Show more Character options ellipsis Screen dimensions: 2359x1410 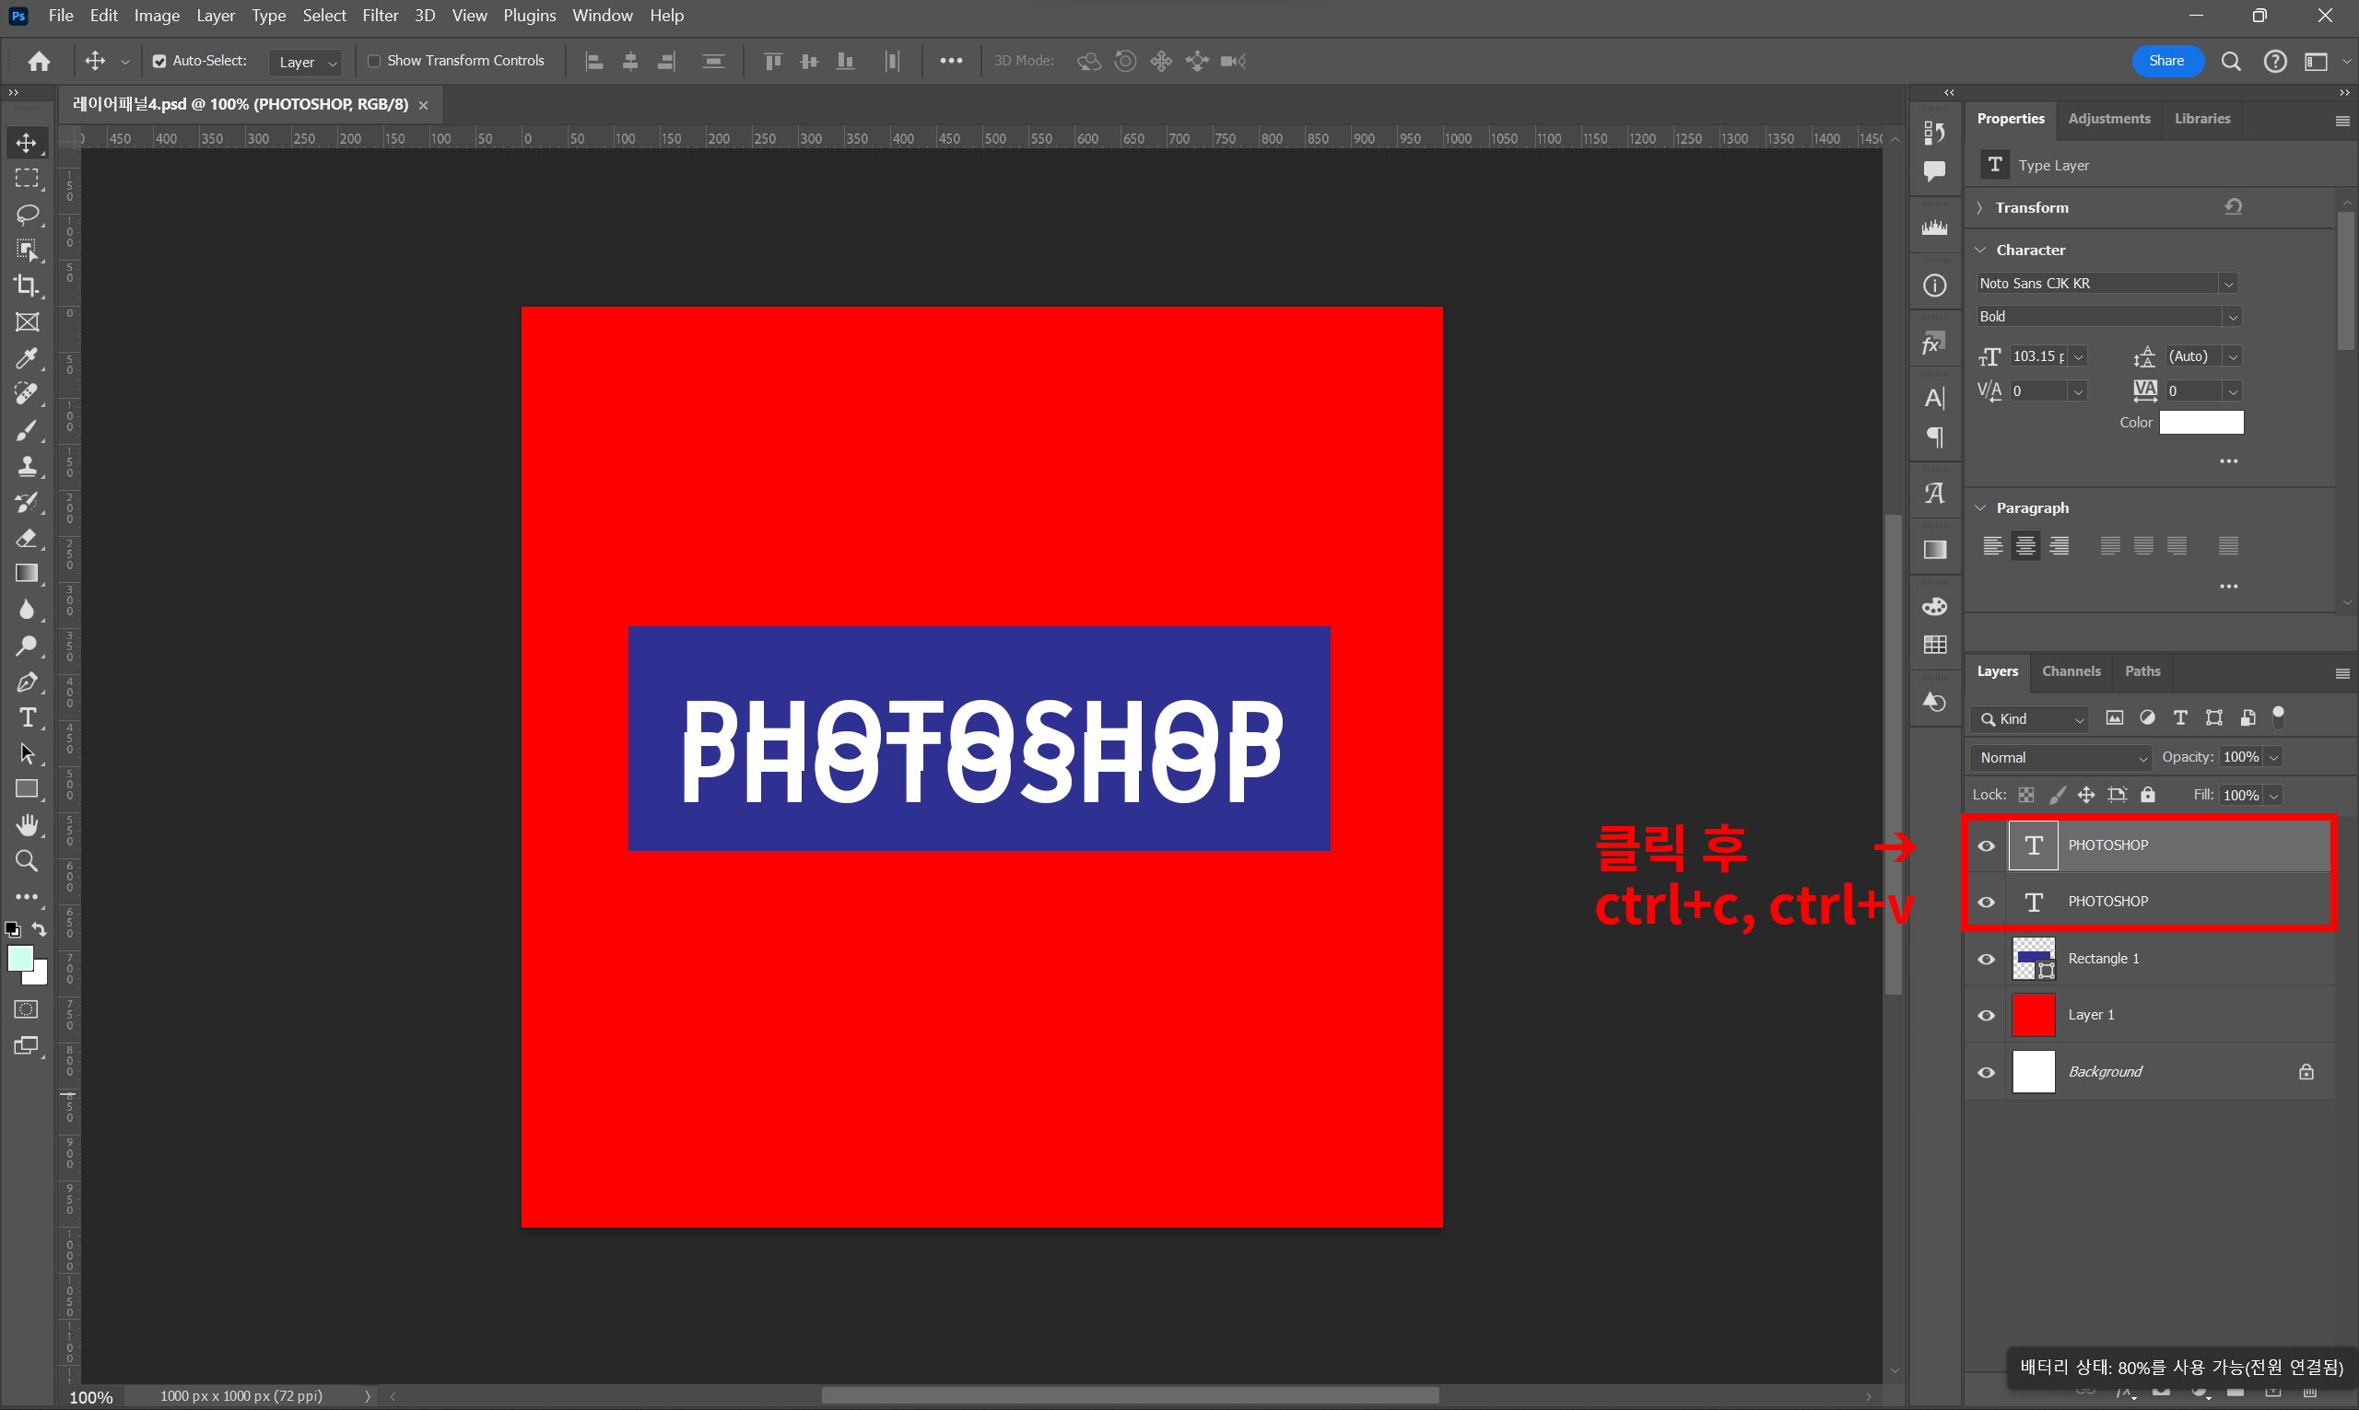2228,460
